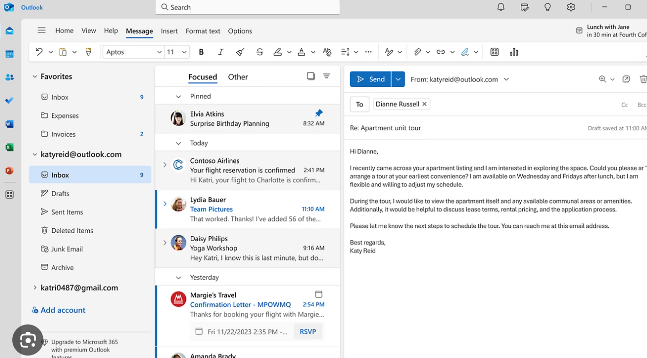Toggle the hamburger navigation pane button
647x358 pixels.
point(41,31)
